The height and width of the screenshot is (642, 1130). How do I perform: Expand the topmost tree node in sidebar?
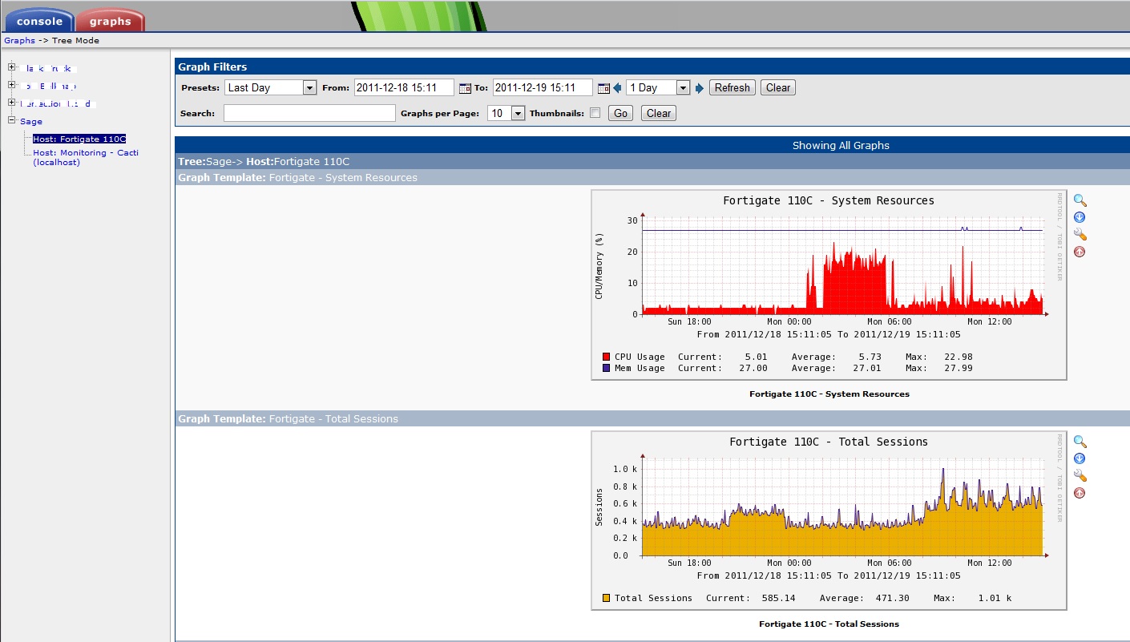point(12,67)
